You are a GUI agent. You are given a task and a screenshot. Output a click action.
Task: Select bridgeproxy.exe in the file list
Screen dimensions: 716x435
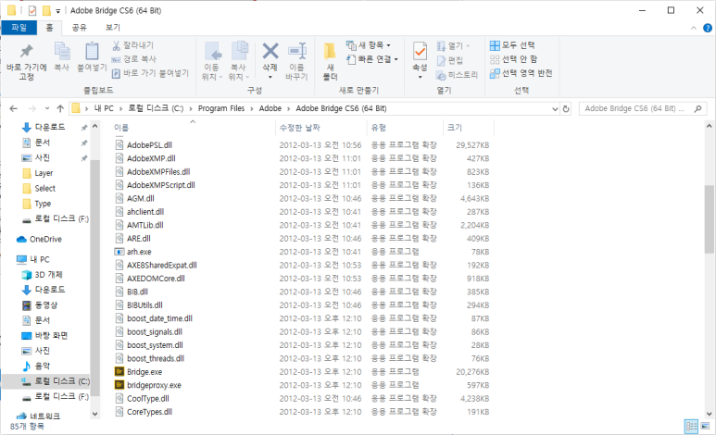pyautogui.click(x=154, y=385)
